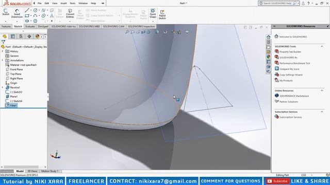Switch to the Features ribbon tab
The height and width of the screenshot is (185, 330).
[6, 26]
